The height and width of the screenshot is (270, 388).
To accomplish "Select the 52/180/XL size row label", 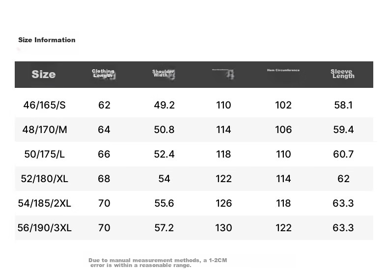I will pyautogui.click(x=45, y=179).
